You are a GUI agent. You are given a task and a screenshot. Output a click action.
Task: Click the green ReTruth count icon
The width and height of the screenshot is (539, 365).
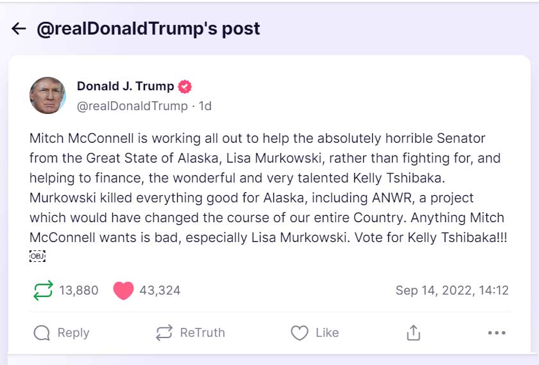point(42,290)
